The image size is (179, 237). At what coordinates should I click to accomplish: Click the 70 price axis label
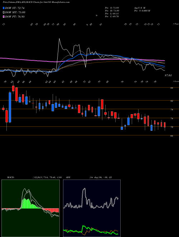coord(171,127)
